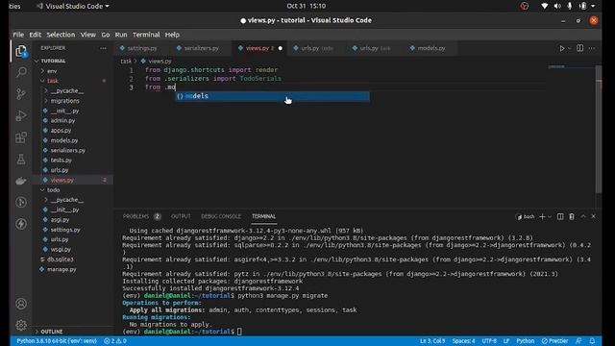
Task: Switch to the urls.py todo tab
Action: tap(317, 48)
